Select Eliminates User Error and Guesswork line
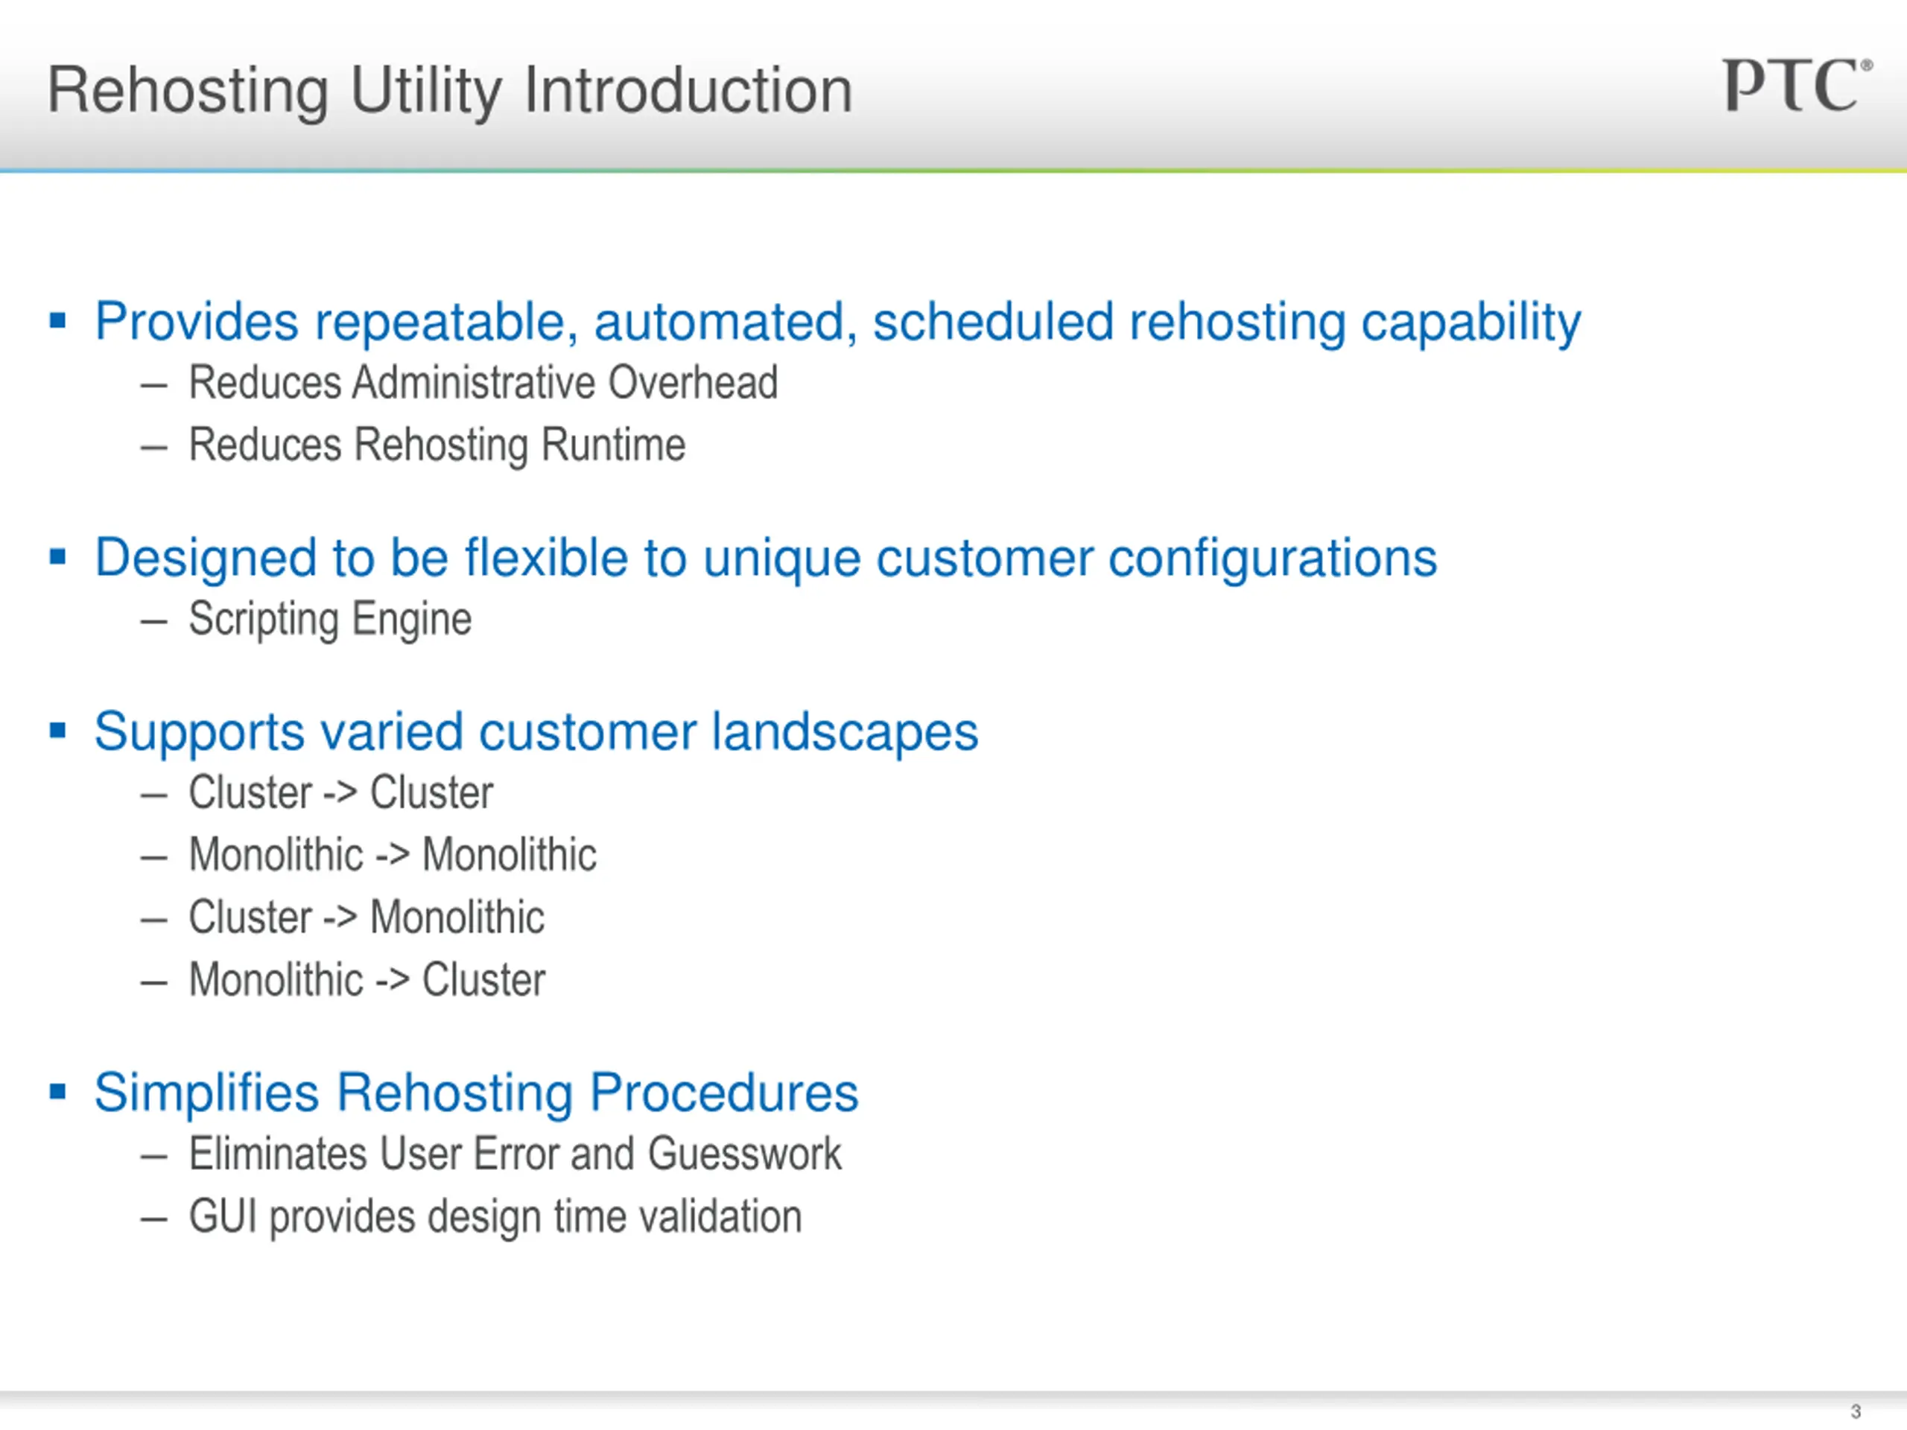Screen dimensions: 1907x1430 coord(515,1153)
